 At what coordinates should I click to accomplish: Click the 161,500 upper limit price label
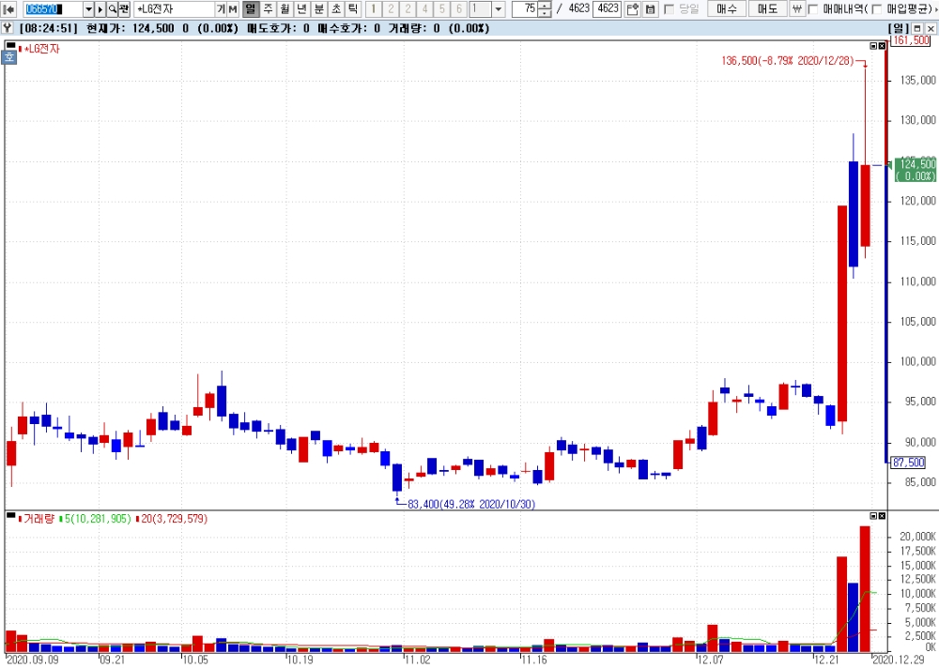pos(911,40)
